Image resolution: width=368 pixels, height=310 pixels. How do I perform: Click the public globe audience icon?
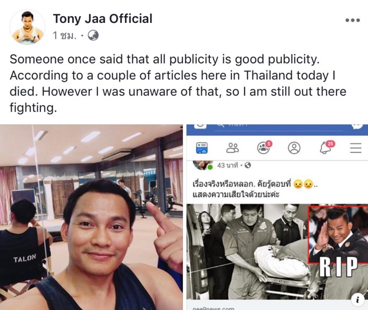point(93,35)
